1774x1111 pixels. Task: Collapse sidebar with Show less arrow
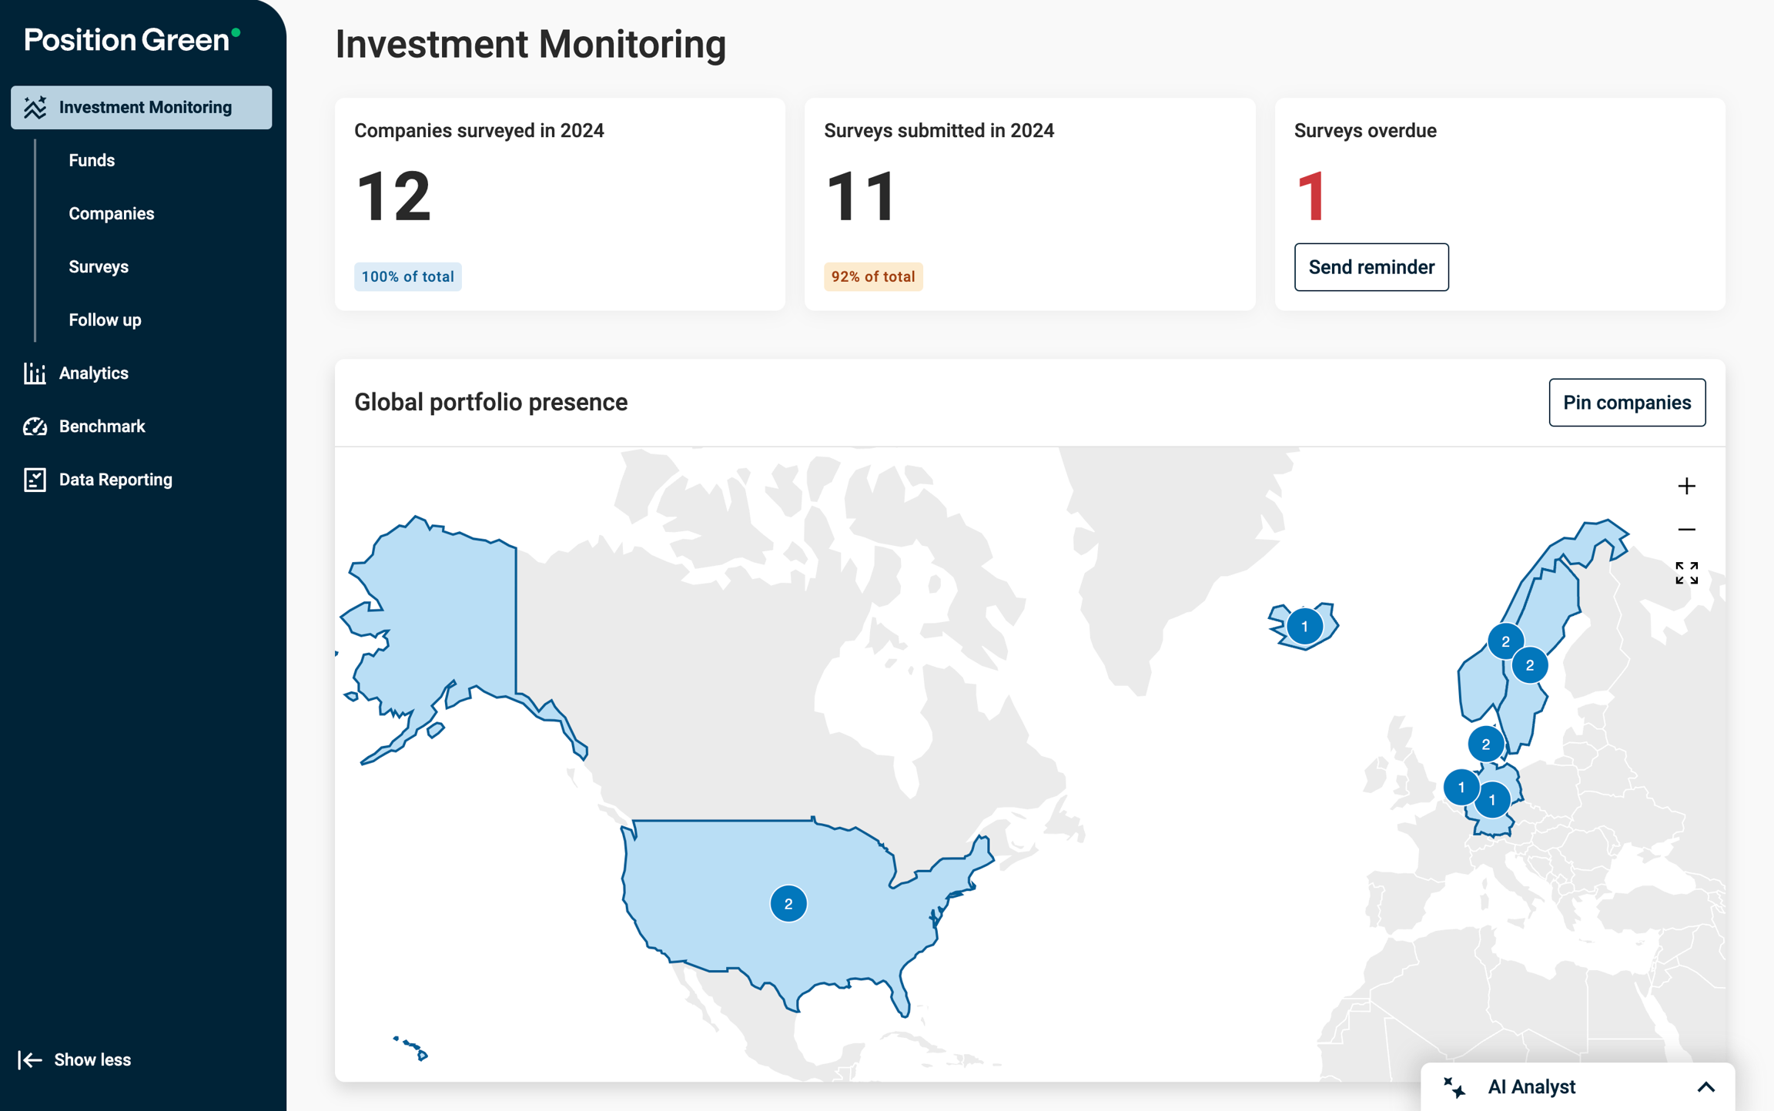click(x=30, y=1060)
